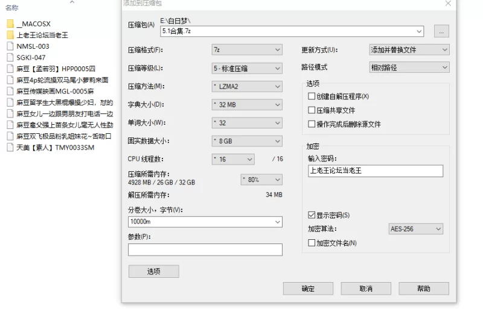Expand the archive name 5.1合集.7z dropdown arrow
This screenshot has width=483, height=311.
[419, 31]
